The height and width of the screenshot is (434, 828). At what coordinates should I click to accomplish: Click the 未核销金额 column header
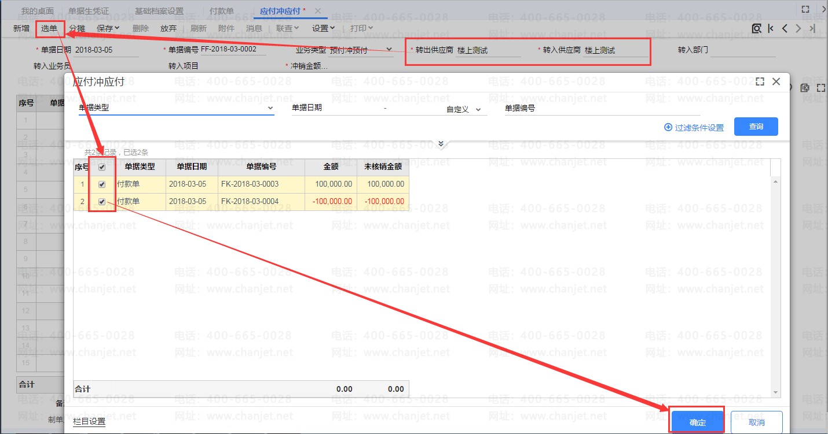point(383,168)
